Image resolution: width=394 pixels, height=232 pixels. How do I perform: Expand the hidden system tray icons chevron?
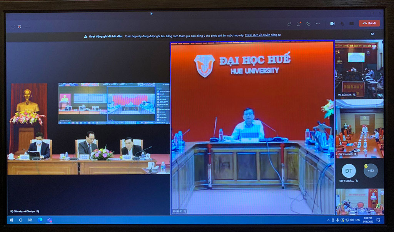(328, 220)
